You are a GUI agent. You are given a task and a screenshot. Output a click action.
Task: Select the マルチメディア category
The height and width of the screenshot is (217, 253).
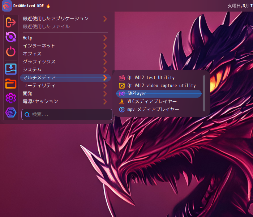click(65, 78)
